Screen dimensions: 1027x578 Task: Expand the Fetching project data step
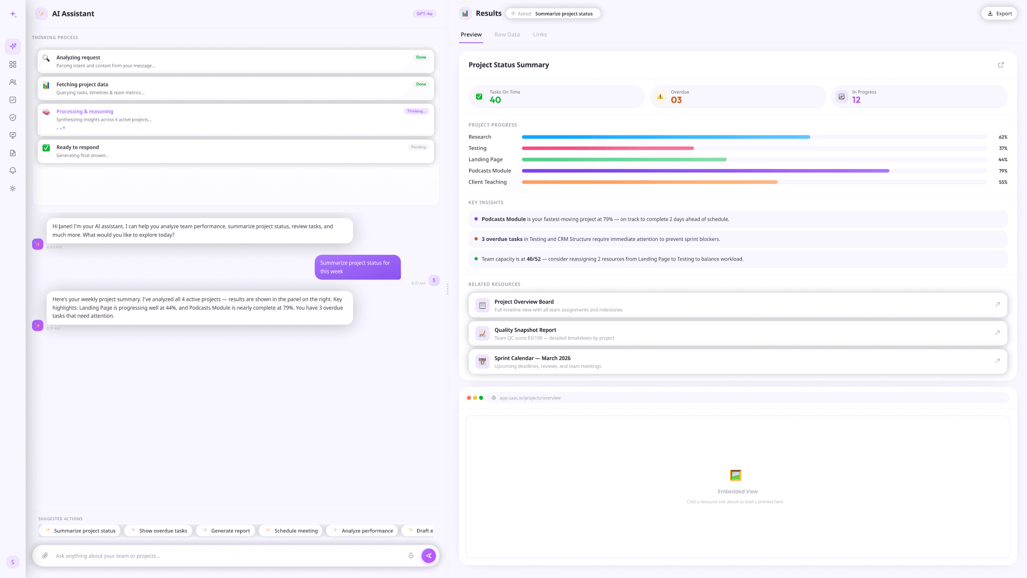pyautogui.click(x=236, y=88)
